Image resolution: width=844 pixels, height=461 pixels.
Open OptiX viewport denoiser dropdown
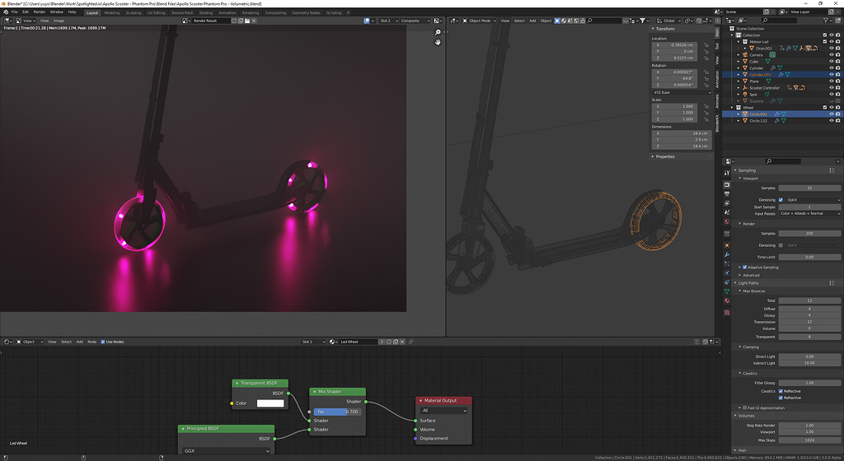[812, 200]
